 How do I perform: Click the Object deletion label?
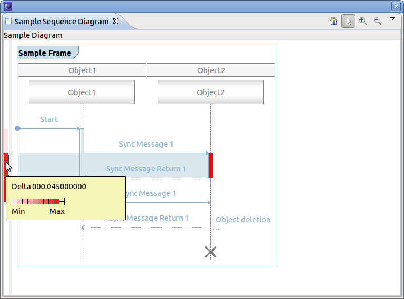tap(243, 220)
